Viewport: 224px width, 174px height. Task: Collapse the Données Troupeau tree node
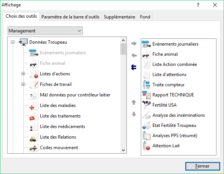coord(12,42)
